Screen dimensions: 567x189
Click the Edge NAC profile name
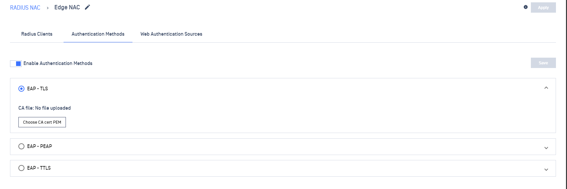(67, 7)
